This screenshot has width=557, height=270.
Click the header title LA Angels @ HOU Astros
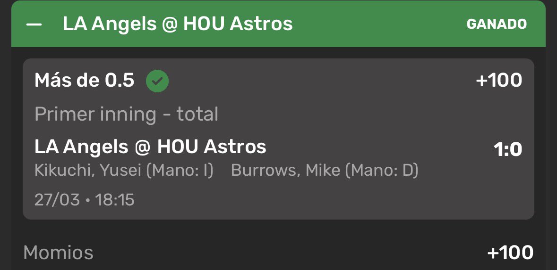[178, 24]
